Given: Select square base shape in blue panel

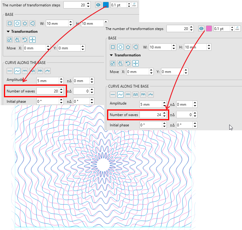Looking at the screenshot, I should click(10, 23).
